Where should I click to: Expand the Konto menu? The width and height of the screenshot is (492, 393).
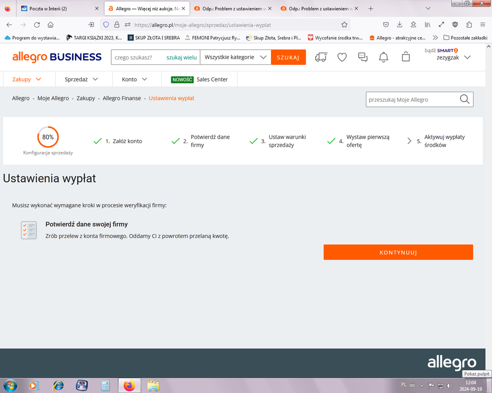coord(134,79)
